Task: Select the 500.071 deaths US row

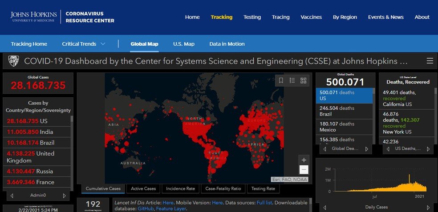Action: pos(344,96)
